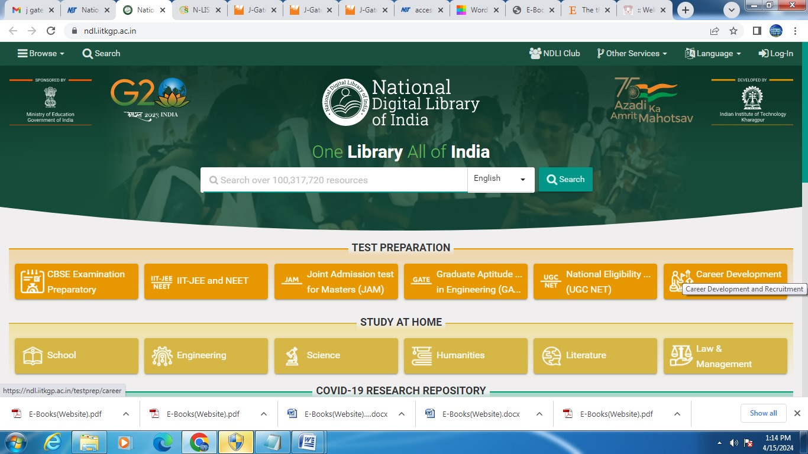Open the browser side panel icon
Screen dimensions: 808x454
757,31
